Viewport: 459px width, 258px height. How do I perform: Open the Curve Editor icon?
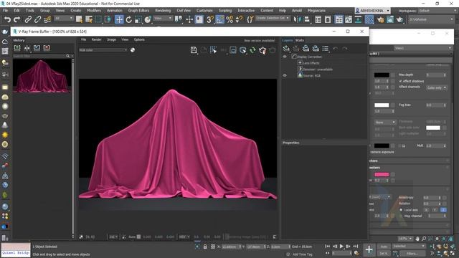click(x=349, y=19)
